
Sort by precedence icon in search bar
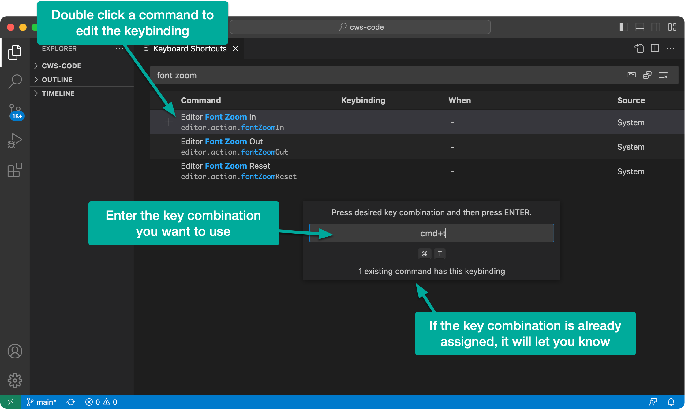tap(647, 75)
